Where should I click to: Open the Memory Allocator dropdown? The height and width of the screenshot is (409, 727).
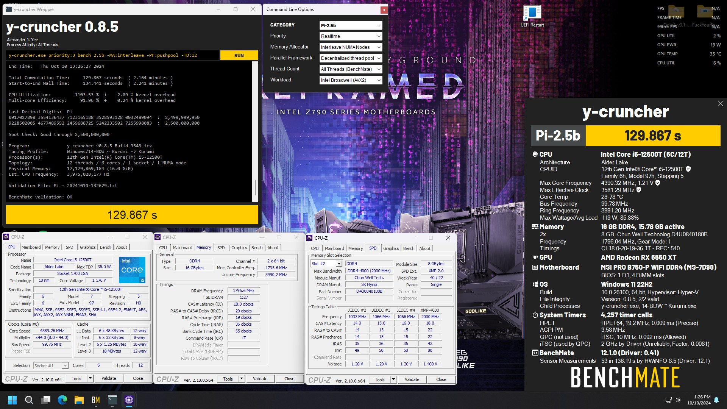point(351,47)
